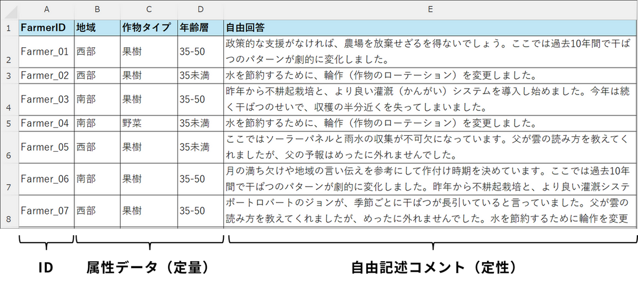The width and height of the screenshot is (638, 284).
Task: Click column C header
Action: tap(149, 9)
